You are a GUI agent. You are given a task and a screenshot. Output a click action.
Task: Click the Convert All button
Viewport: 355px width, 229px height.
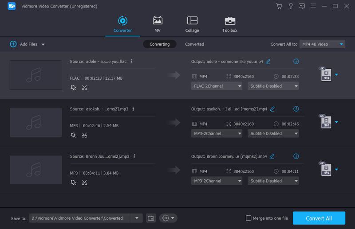tap(319, 218)
